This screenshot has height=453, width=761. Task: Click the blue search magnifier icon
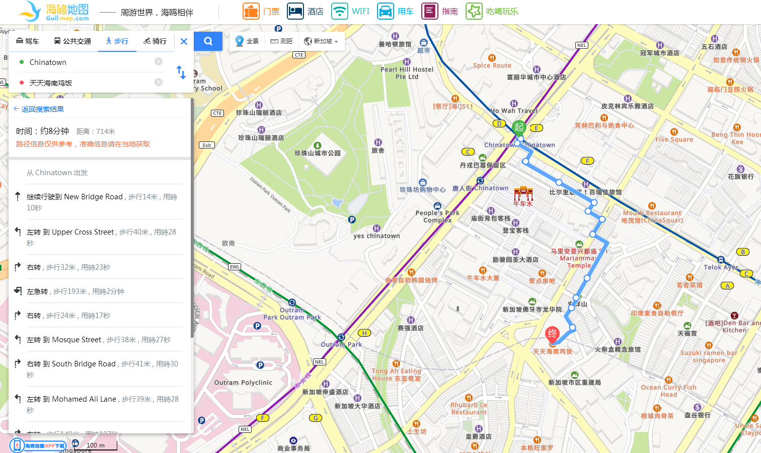tap(208, 41)
